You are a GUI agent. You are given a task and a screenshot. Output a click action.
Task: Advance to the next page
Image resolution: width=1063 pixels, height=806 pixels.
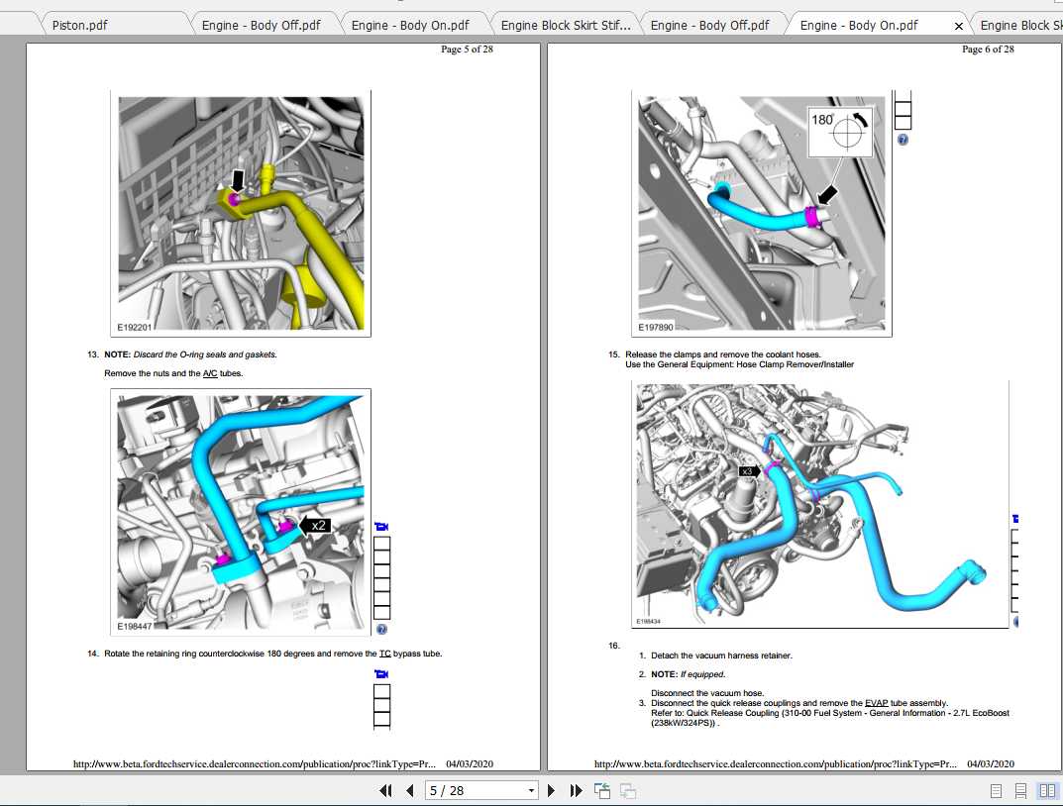[x=551, y=790]
